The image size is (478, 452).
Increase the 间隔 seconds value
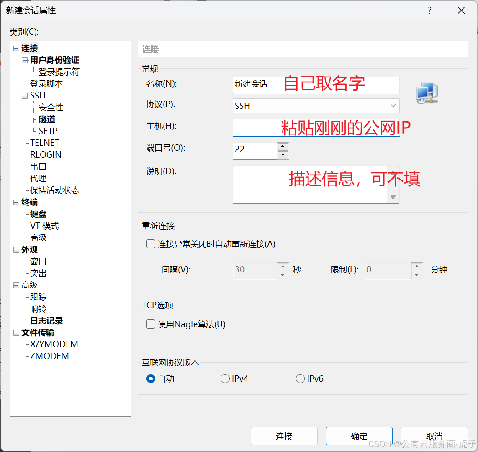[x=283, y=267]
